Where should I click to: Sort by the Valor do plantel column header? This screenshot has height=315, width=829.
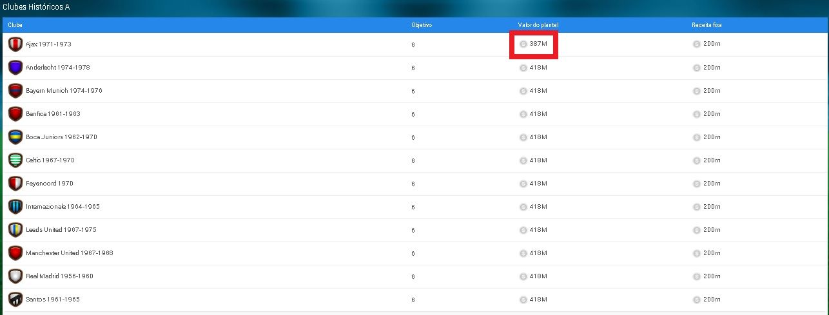click(x=539, y=25)
